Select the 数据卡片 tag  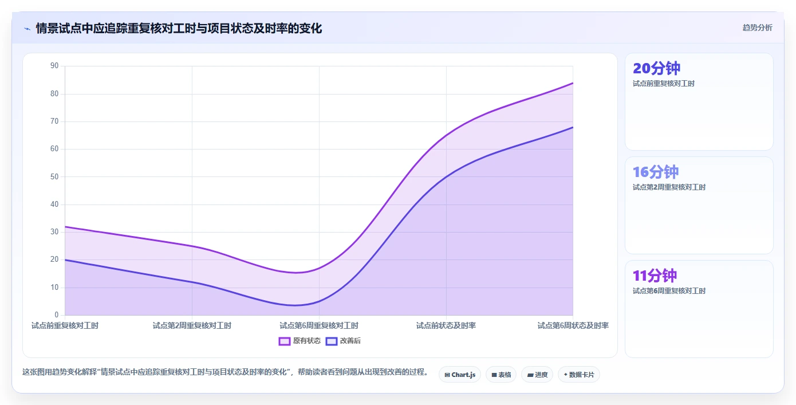pos(579,375)
